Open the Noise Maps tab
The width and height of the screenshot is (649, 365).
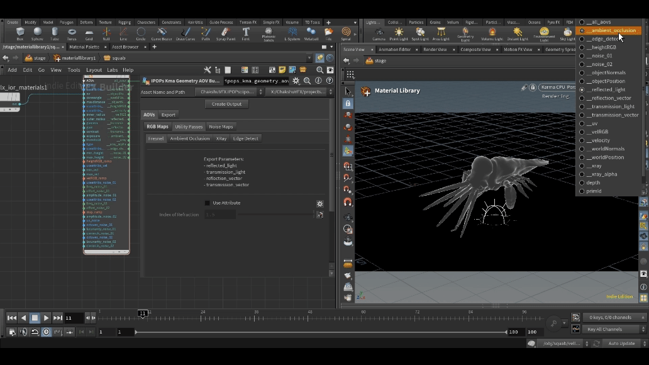(221, 126)
